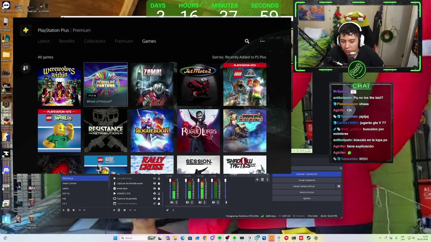431x242 pixels.
Task: Select PARA COPIAR scene
Action: (85, 184)
